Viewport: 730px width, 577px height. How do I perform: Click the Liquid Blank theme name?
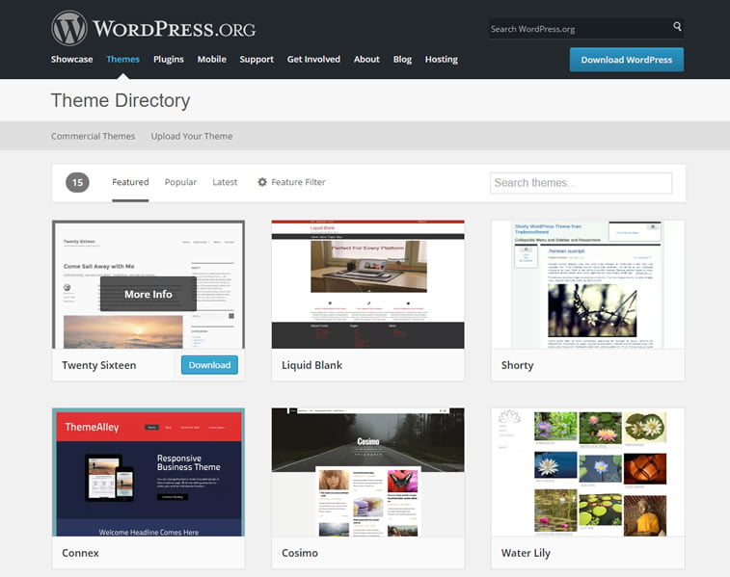tap(311, 365)
